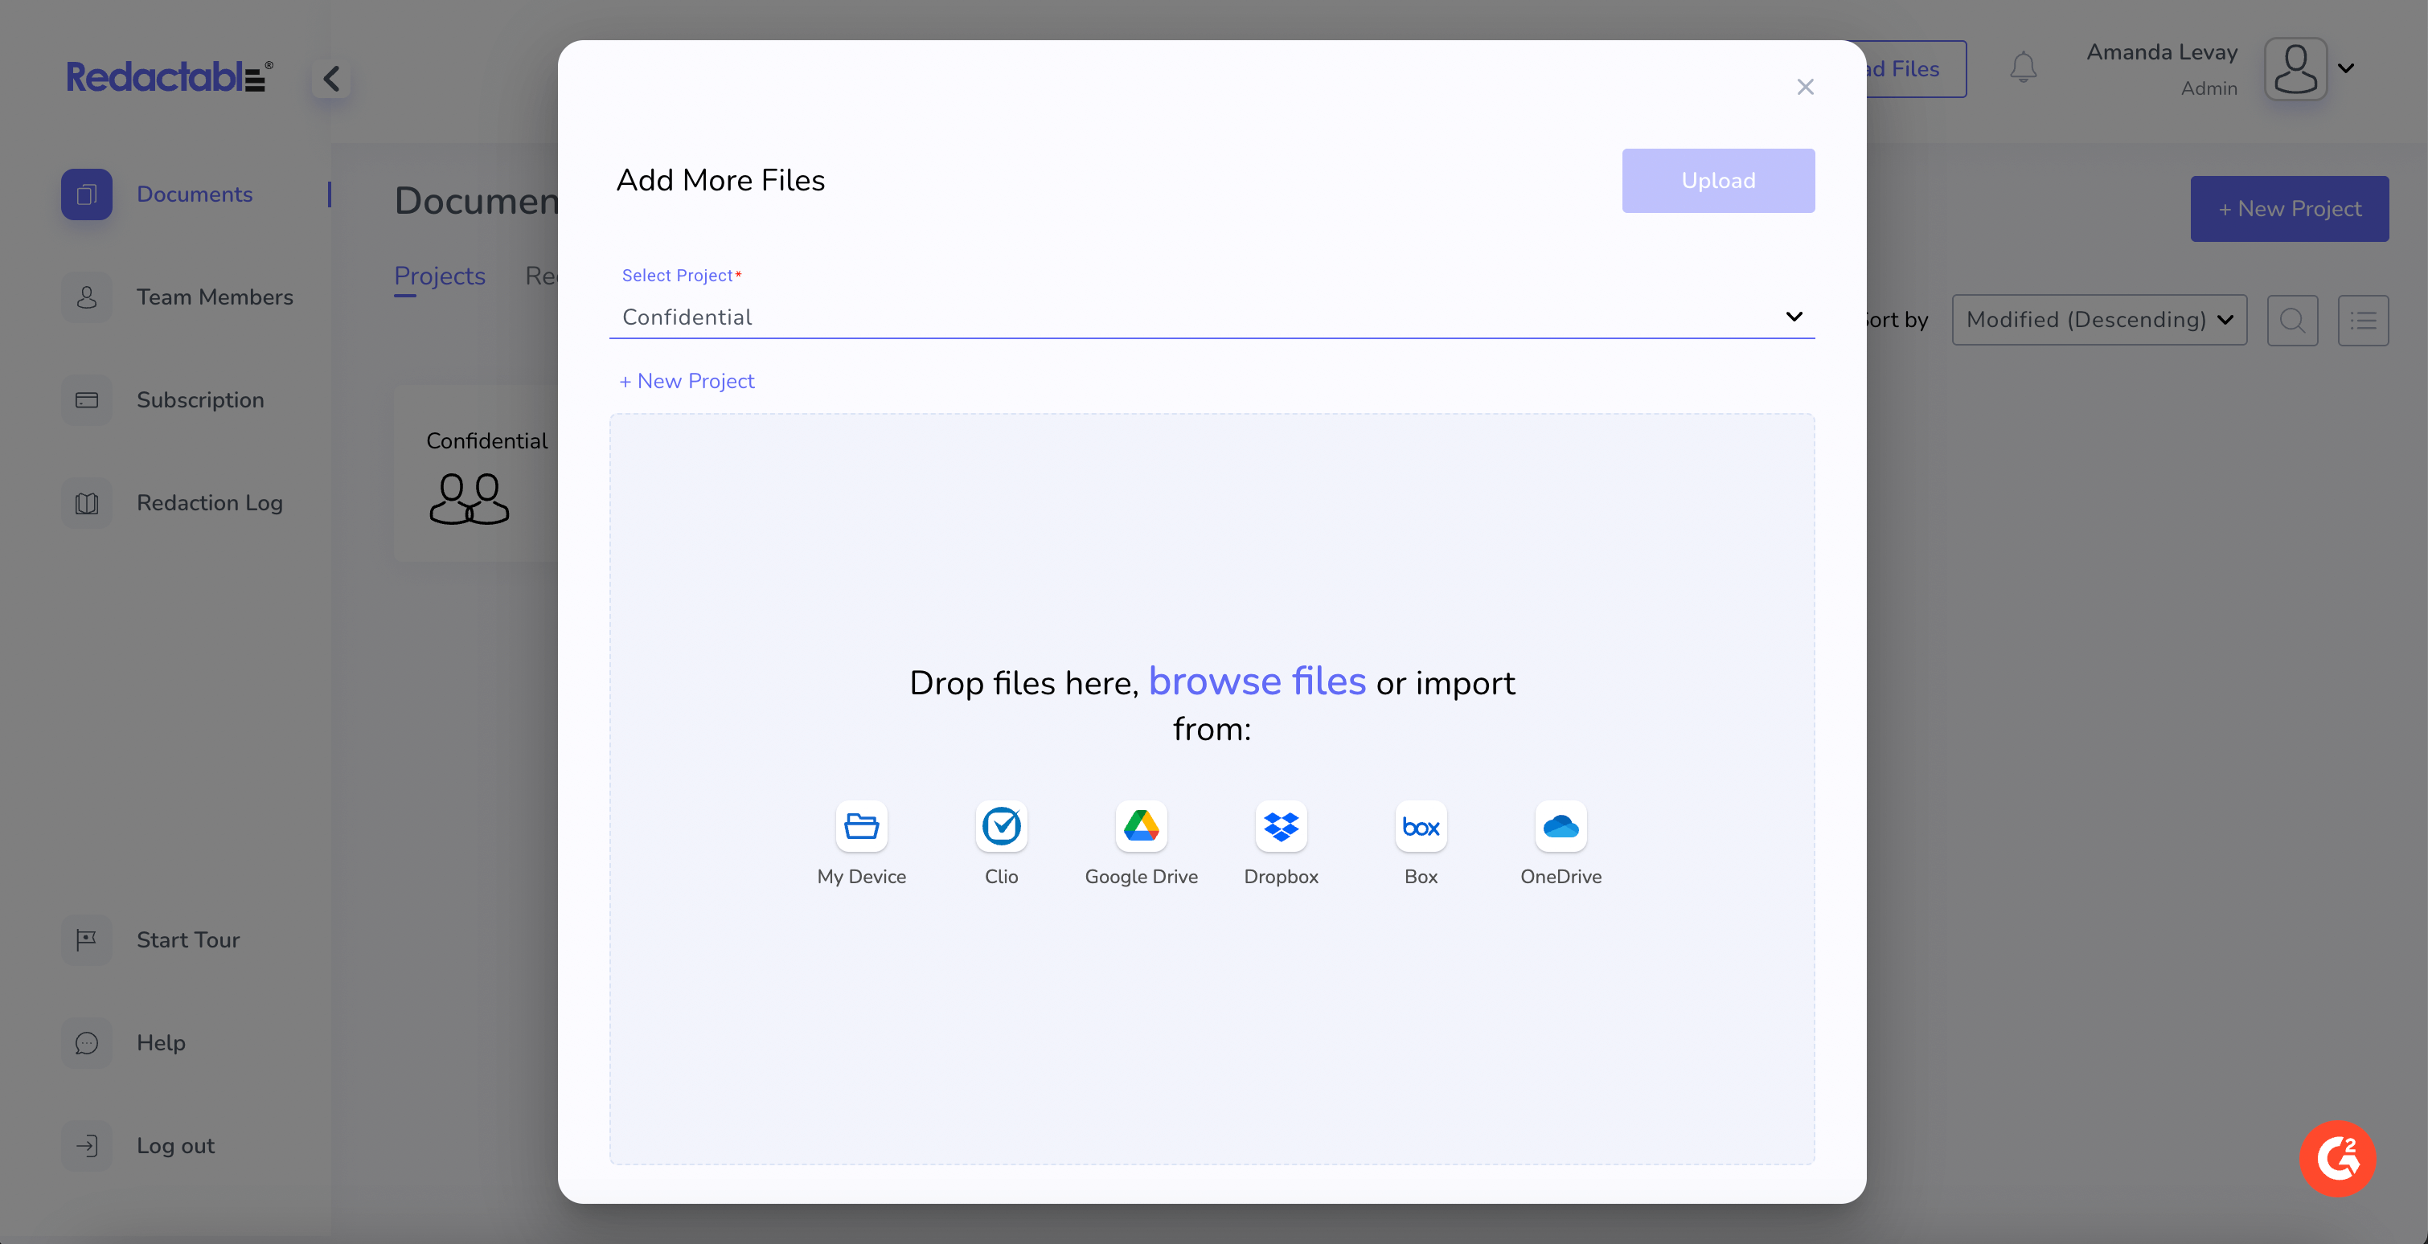The height and width of the screenshot is (1244, 2428).
Task: Open the Team Members menu item
Action: pyautogui.click(x=215, y=297)
